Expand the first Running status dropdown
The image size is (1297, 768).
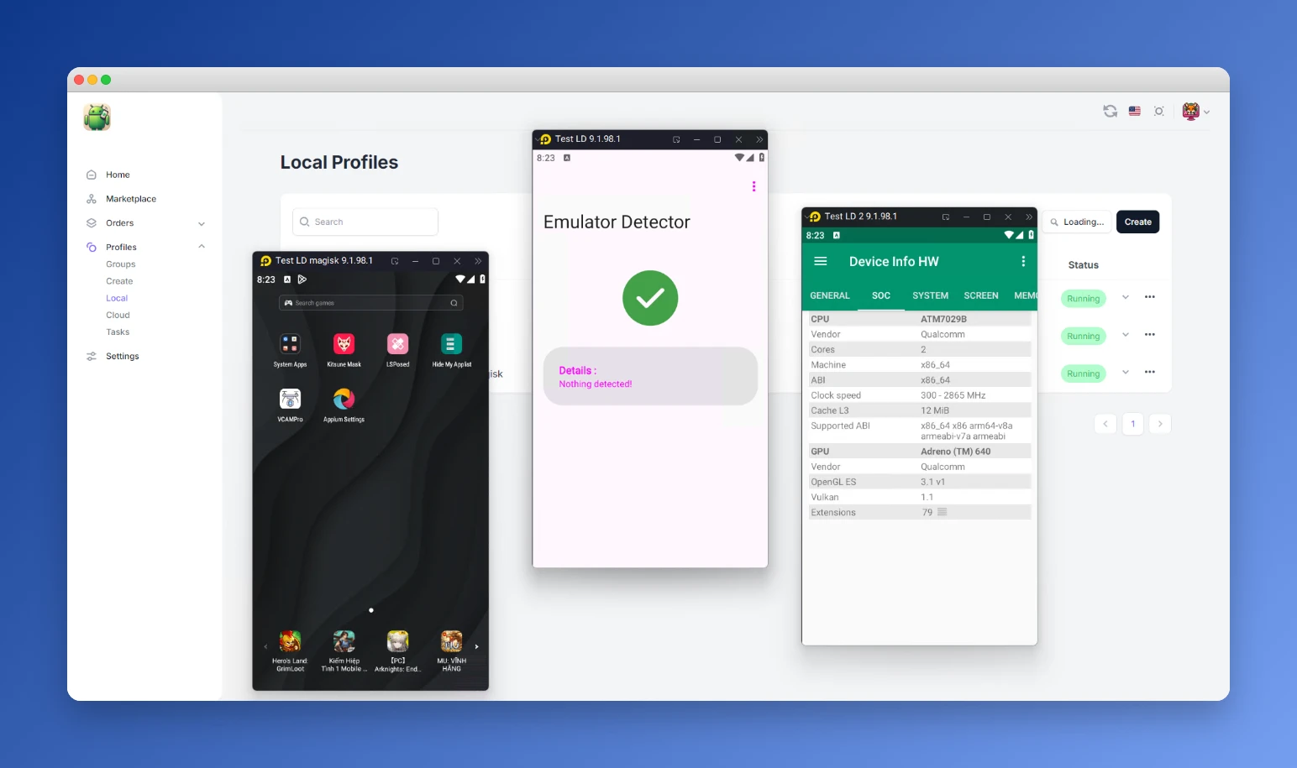[1126, 298]
